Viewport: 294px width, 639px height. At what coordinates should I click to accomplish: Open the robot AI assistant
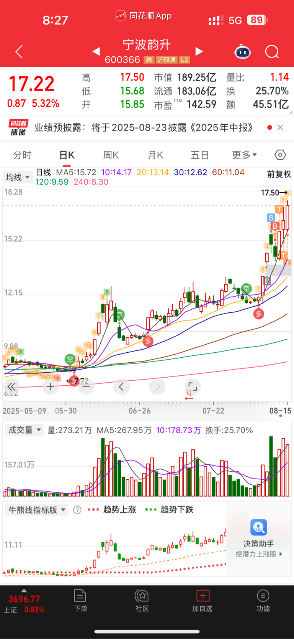click(242, 51)
